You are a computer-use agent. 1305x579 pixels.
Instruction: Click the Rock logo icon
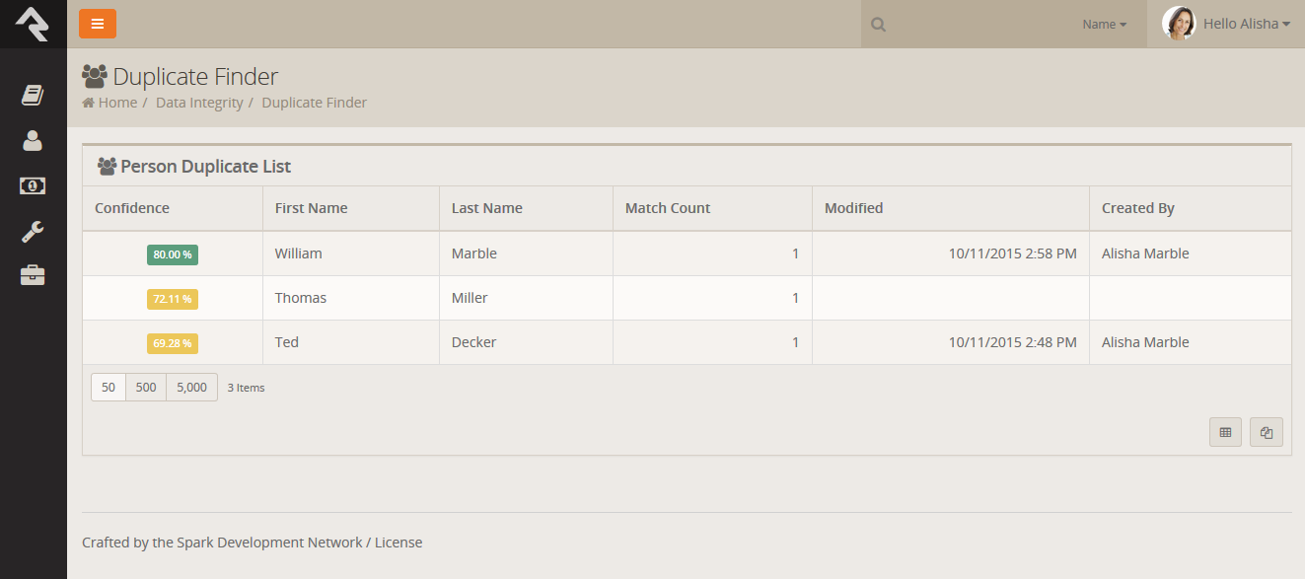point(33,24)
